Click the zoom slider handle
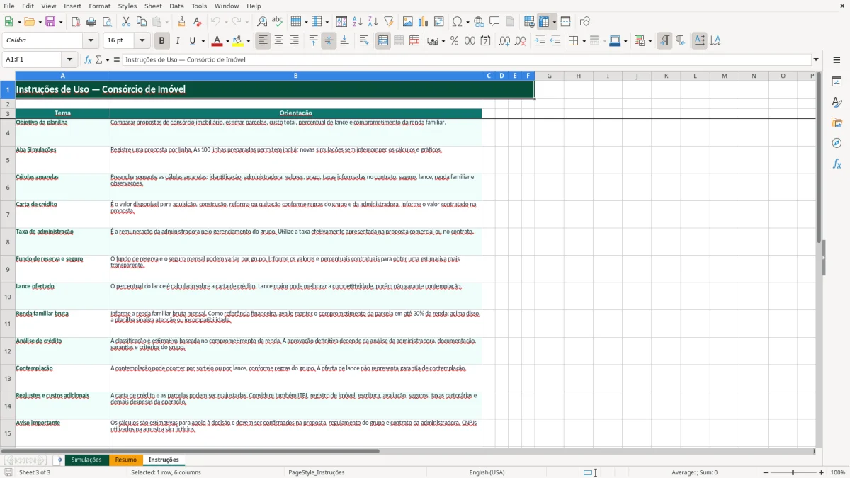 click(793, 472)
